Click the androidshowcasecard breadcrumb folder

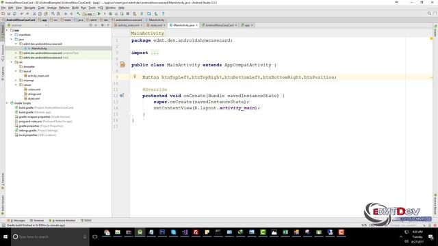pos(127,20)
